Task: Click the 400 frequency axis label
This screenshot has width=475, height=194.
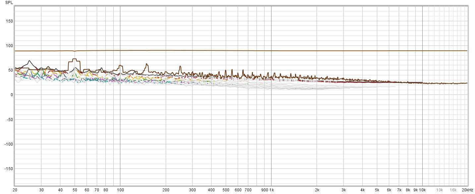Action: (x=211, y=190)
